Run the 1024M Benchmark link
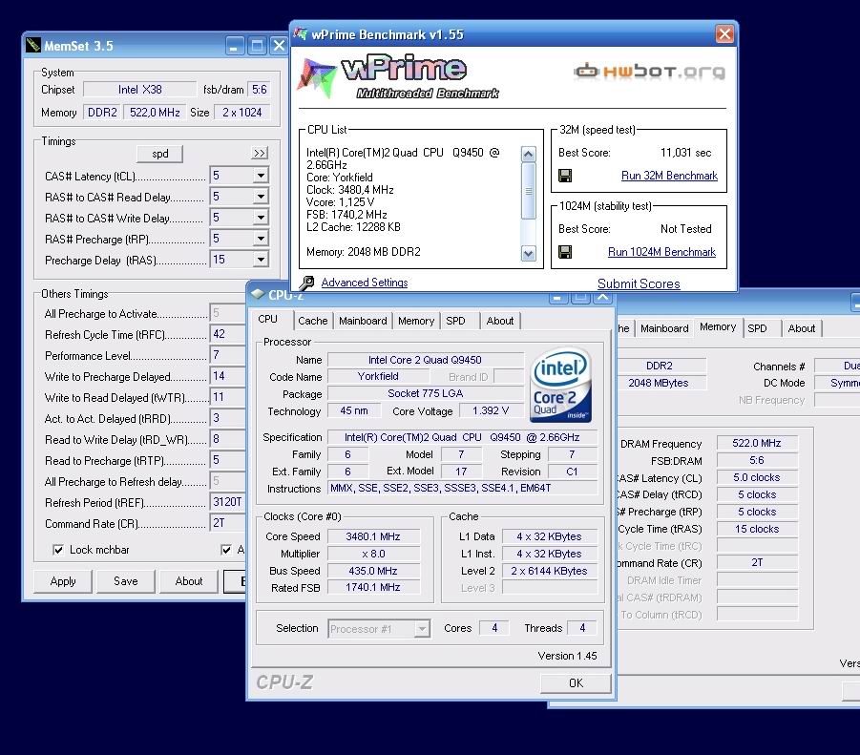 (661, 252)
